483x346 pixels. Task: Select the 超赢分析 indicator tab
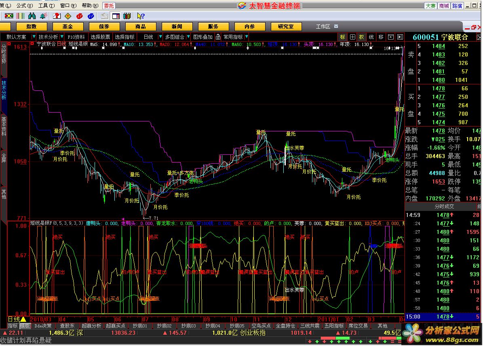(91, 326)
